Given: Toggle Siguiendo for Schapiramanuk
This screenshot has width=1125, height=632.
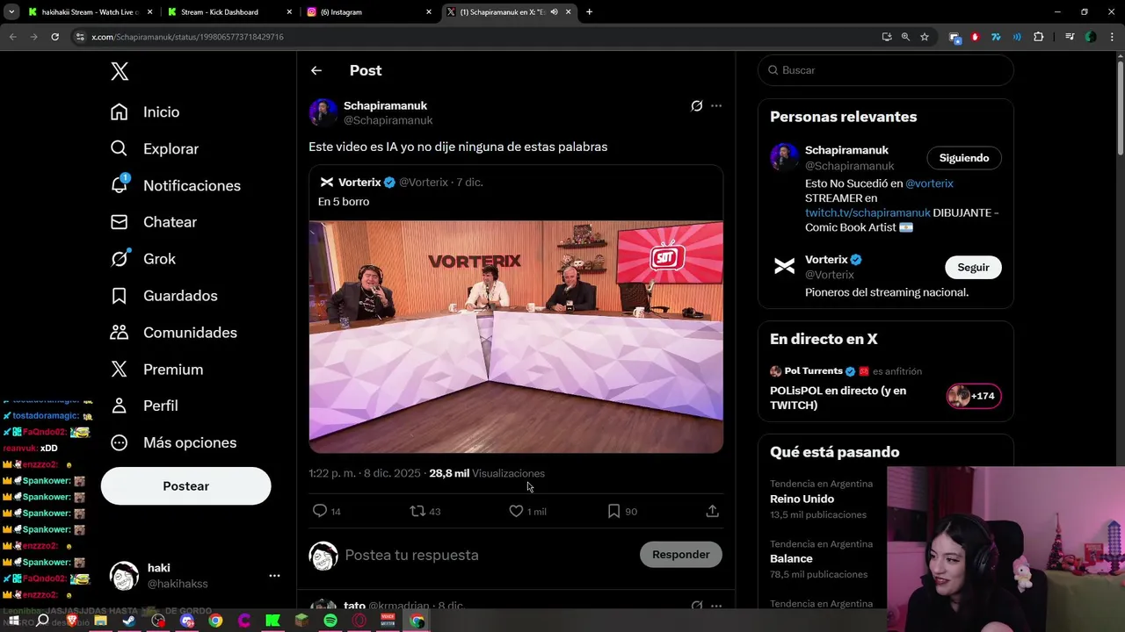Looking at the screenshot, I should pyautogui.click(x=964, y=158).
